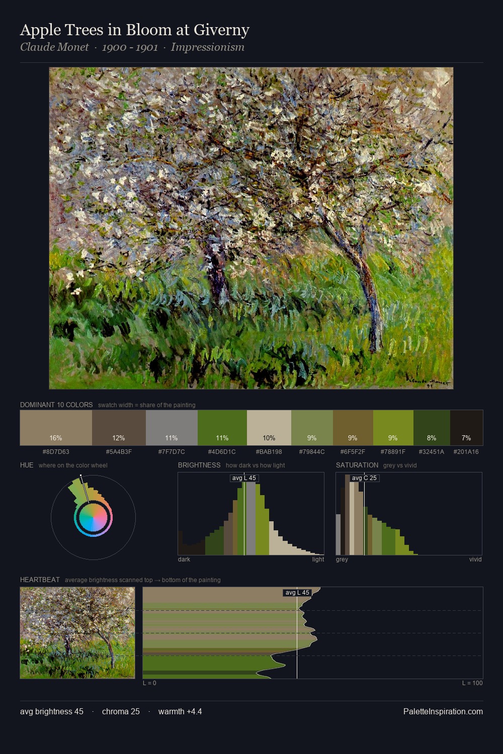Select the #BAB198 beige swatch
The height and width of the screenshot is (754, 503).
269,428
